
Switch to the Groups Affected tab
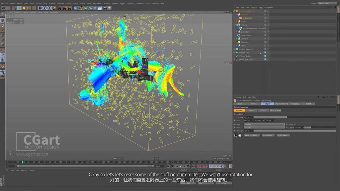[x=281, y=104]
